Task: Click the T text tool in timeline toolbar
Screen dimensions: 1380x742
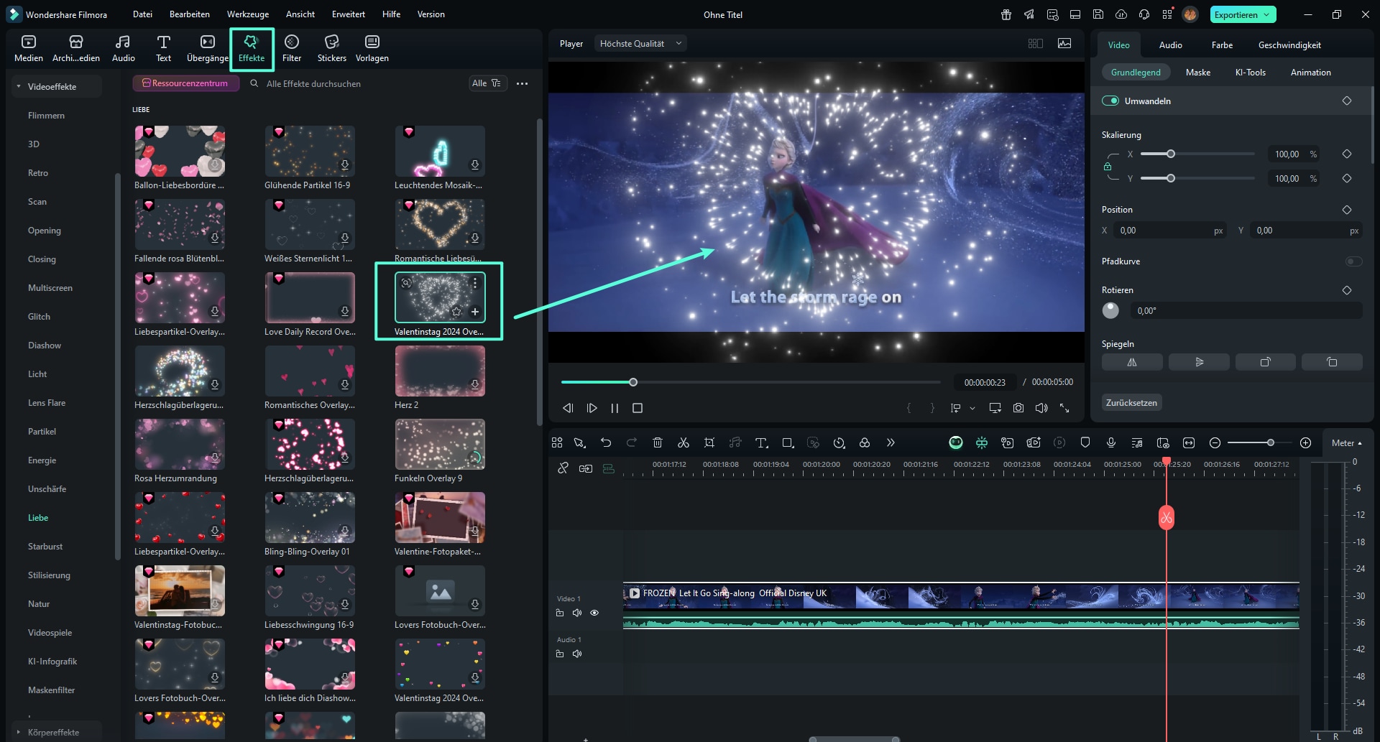Action: (761, 442)
